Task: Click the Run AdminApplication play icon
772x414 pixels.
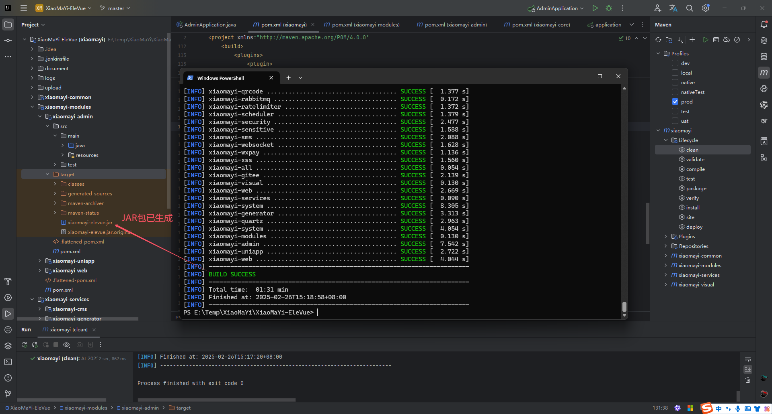Action: tap(595, 8)
